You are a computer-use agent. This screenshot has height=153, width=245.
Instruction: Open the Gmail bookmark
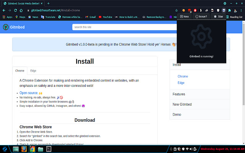[x=91, y=17]
